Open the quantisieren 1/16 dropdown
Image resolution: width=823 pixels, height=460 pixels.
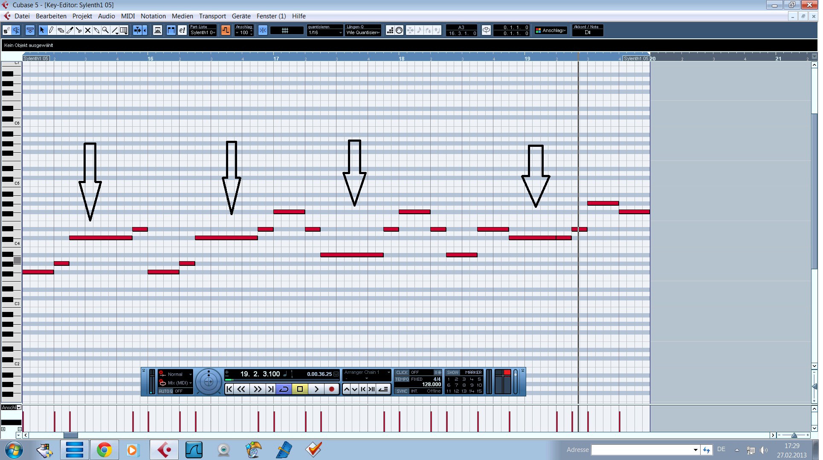325,32
